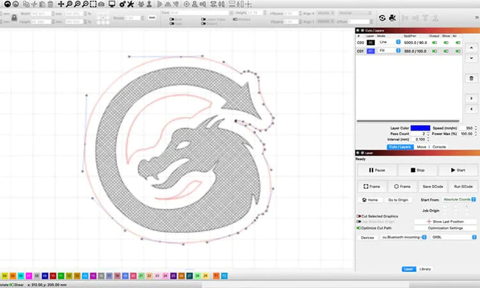Toggle Air switch for layer C01
Screen dimensions: 480x288
tap(458, 51)
